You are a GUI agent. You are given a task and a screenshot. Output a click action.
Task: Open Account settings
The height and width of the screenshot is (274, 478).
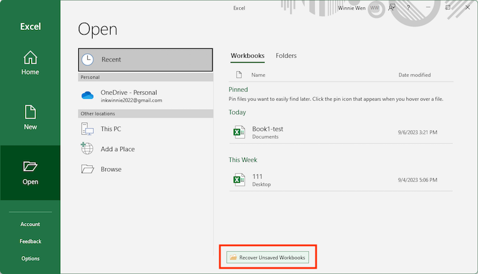click(x=30, y=224)
